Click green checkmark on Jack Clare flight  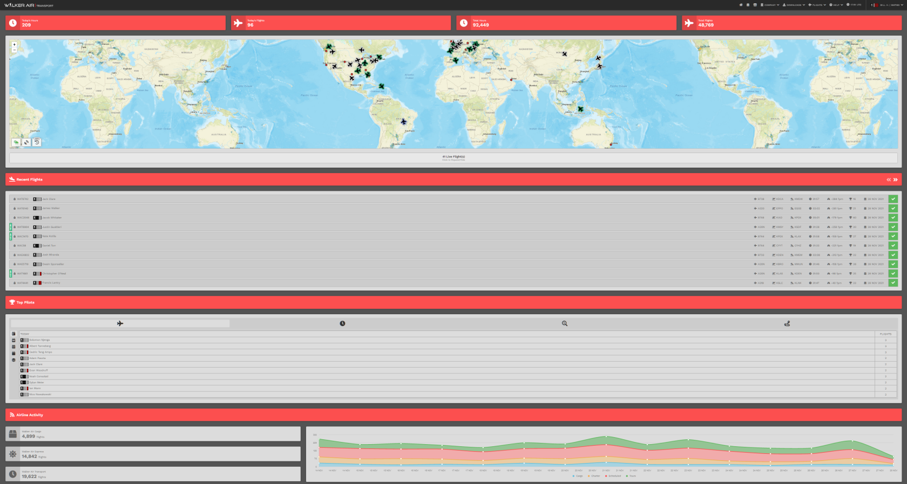893,199
